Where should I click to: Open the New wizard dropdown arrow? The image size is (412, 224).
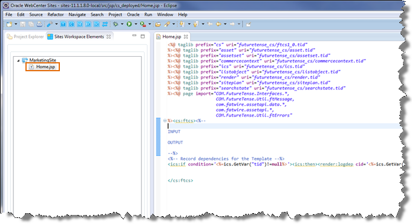click(x=16, y=24)
